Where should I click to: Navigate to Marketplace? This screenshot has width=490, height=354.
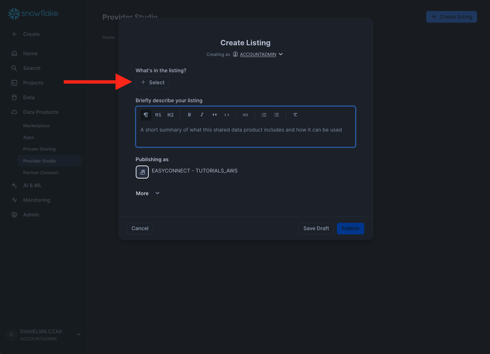coord(36,126)
